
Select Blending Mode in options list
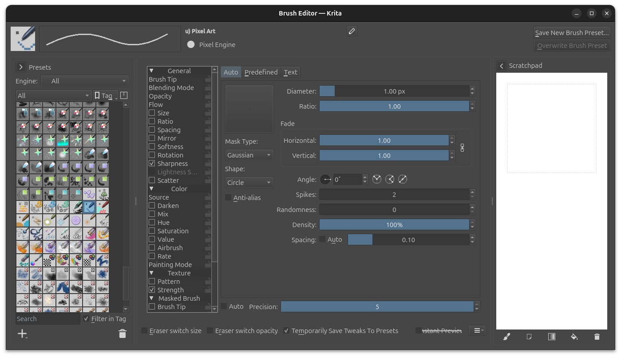(x=171, y=88)
